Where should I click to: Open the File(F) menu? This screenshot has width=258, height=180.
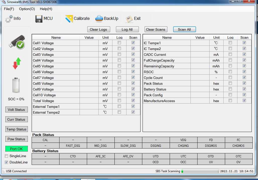(9, 9)
